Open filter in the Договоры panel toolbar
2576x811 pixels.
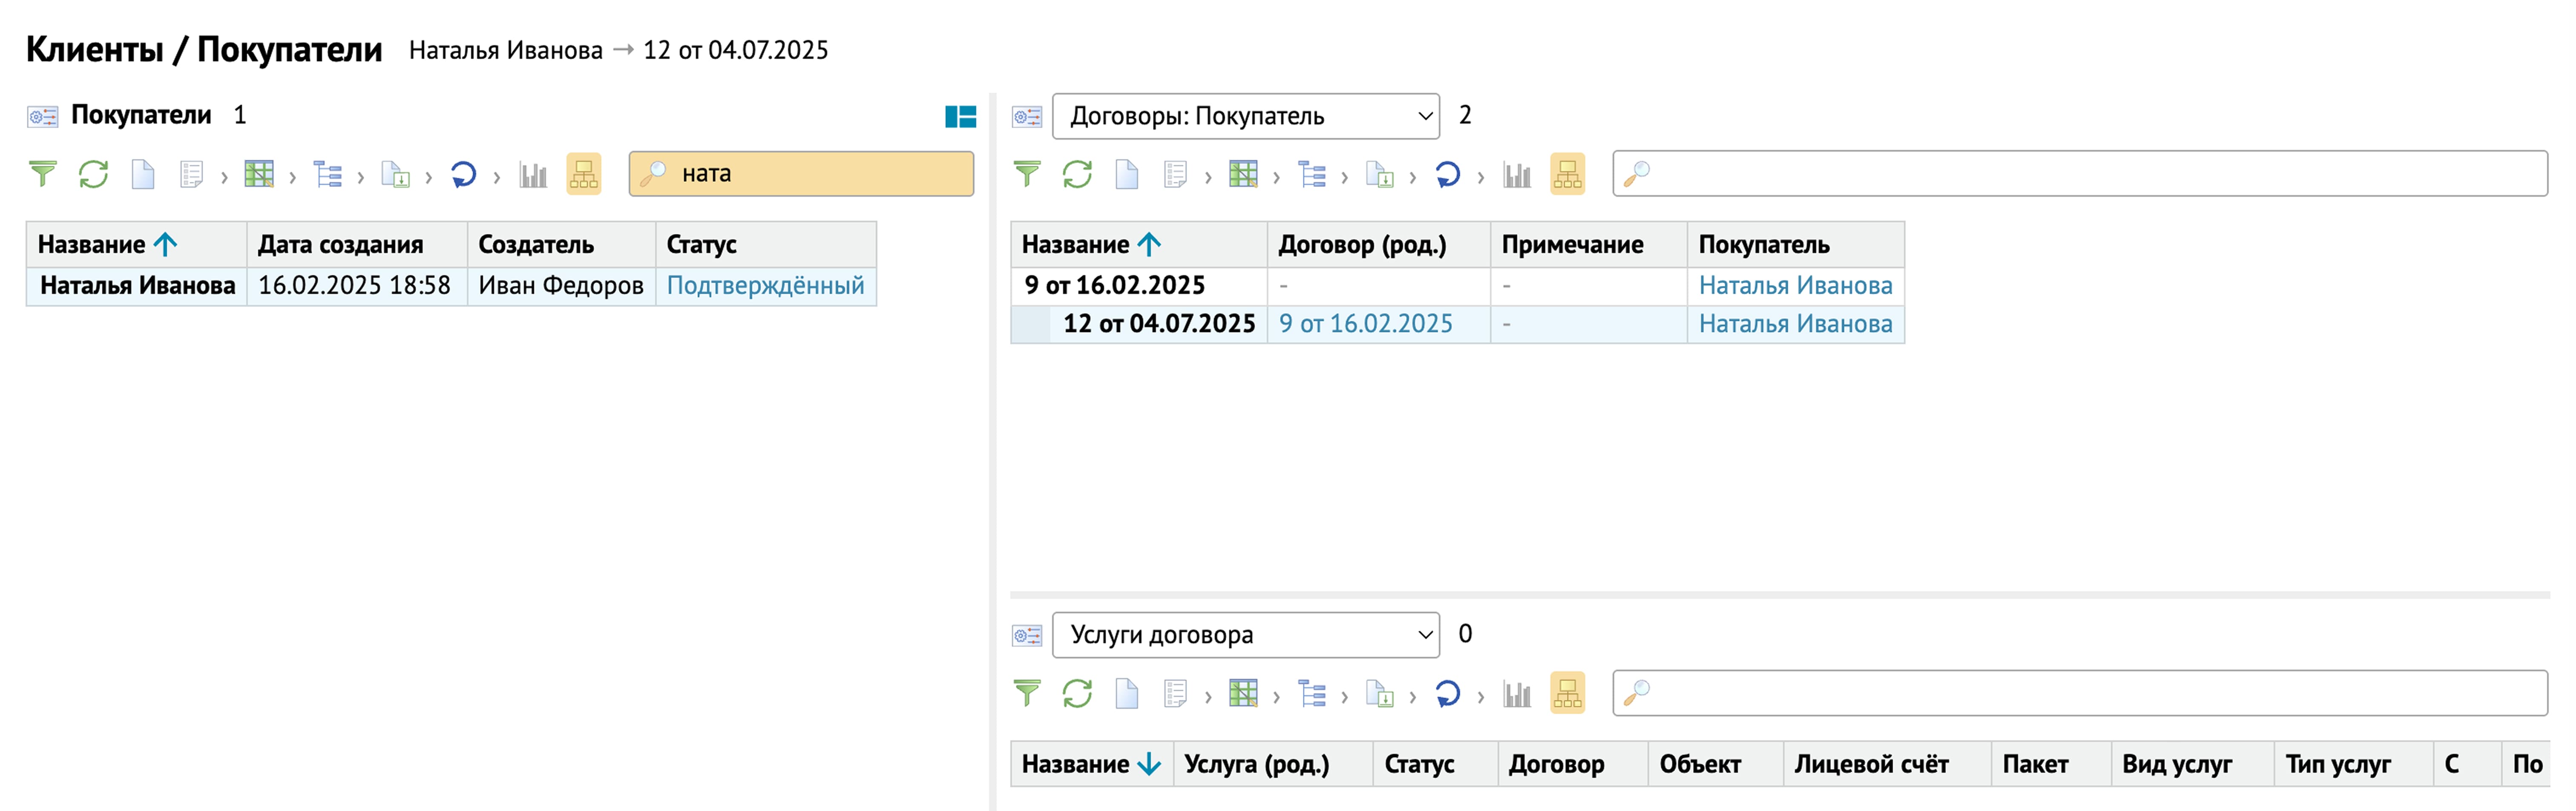click(x=1027, y=174)
